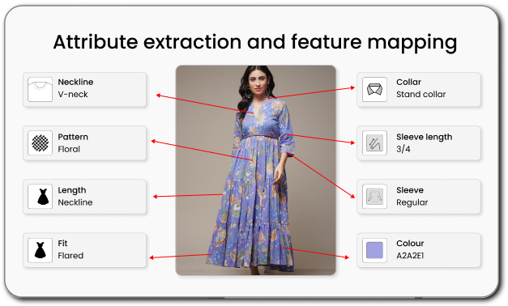Viewport: 508px width, 306px height.
Task: Click the Stand collar value text
Action: tap(420, 94)
